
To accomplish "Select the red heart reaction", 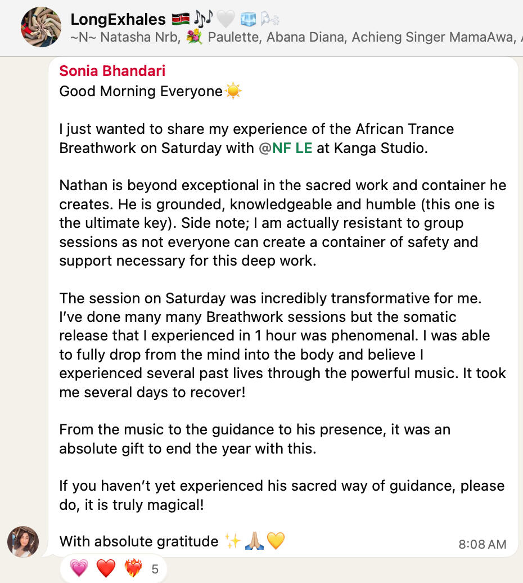I will (105, 568).
